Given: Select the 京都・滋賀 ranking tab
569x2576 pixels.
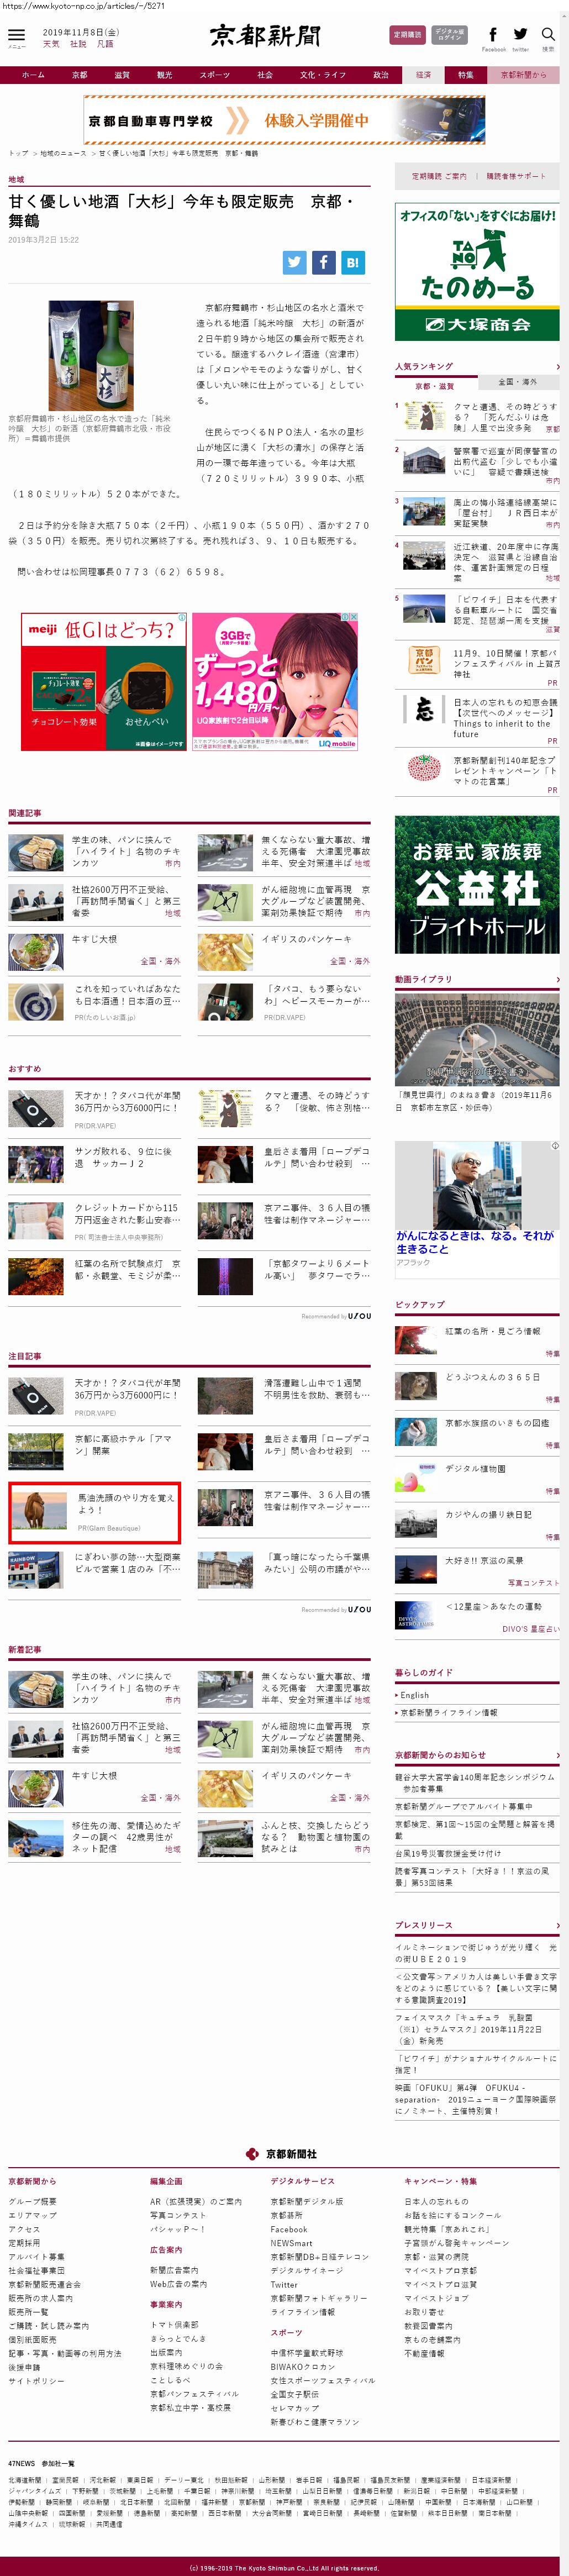Looking at the screenshot, I should pyautogui.click(x=434, y=386).
